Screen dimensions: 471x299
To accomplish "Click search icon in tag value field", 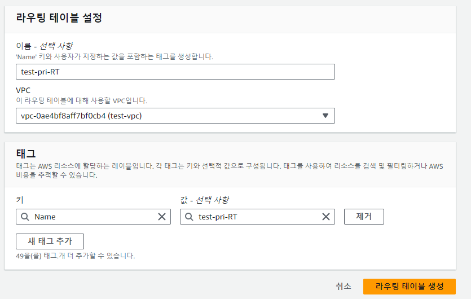I will 189,217.
